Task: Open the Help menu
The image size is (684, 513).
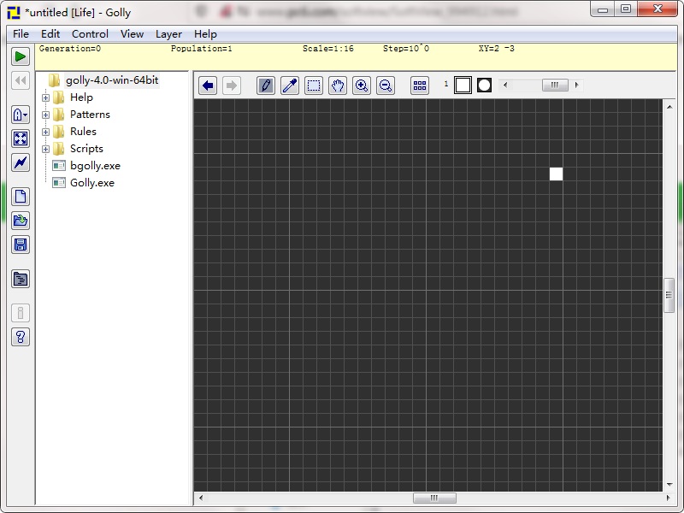Action: (205, 34)
